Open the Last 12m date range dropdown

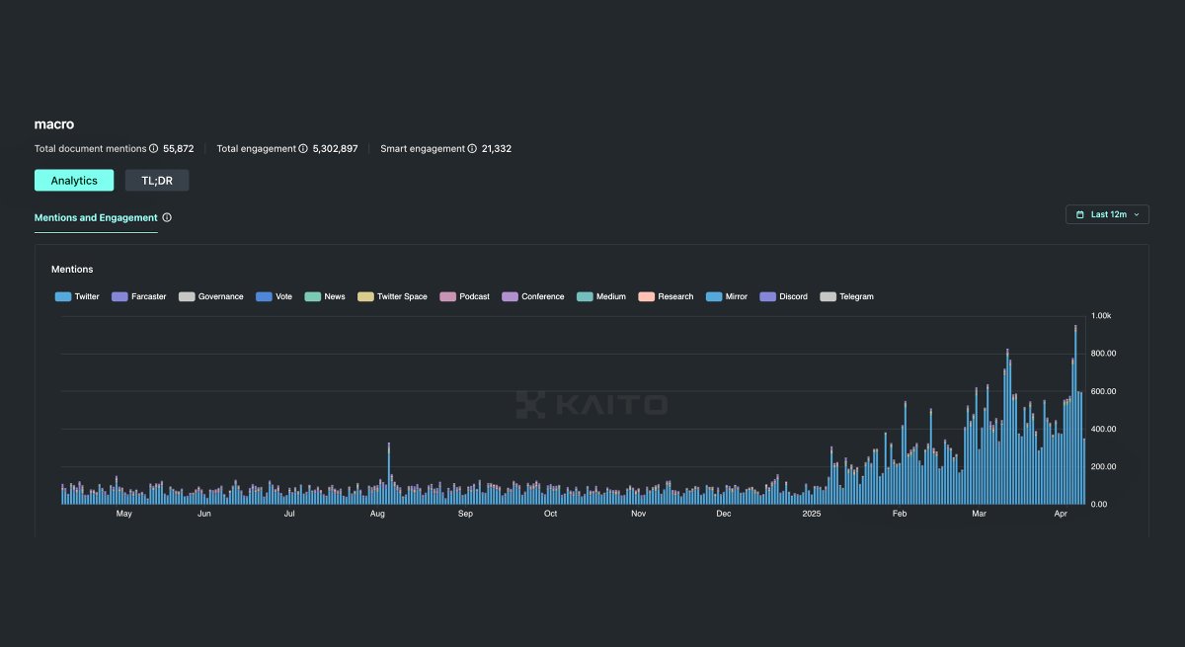[1107, 214]
